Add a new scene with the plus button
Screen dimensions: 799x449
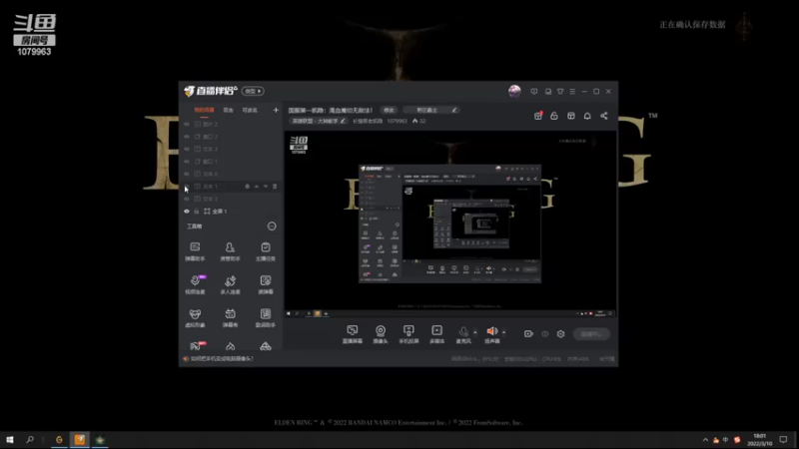coord(276,110)
